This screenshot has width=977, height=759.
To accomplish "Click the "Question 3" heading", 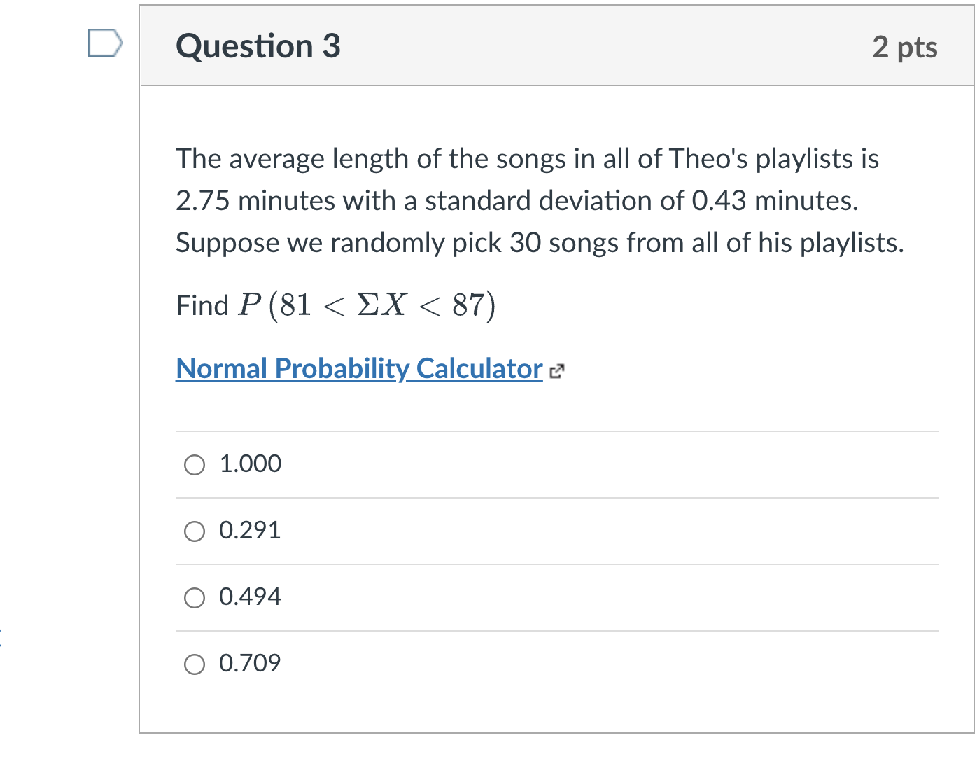I will click(x=258, y=46).
